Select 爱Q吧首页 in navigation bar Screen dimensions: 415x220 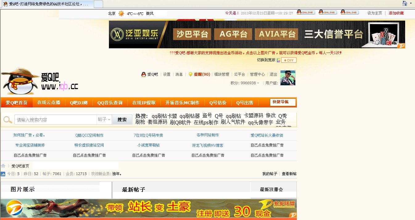click(17, 102)
